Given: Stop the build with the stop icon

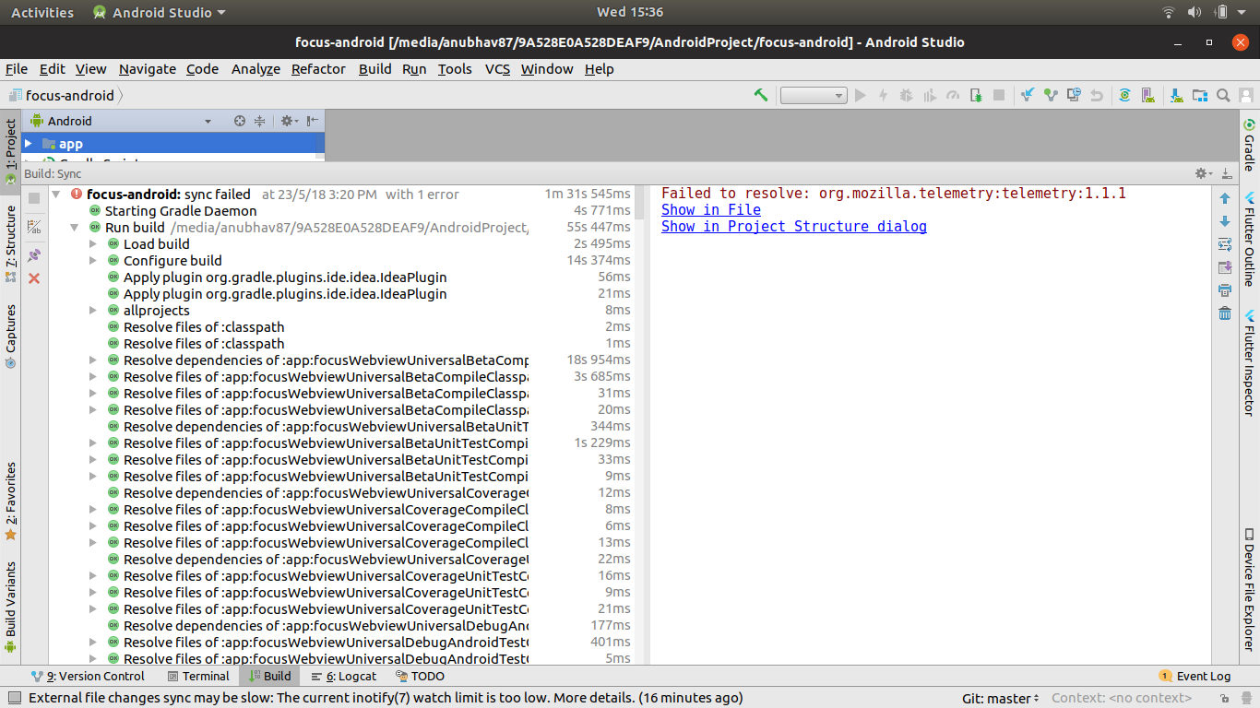Looking at the screenshot, I should click(x=33, y=196).
